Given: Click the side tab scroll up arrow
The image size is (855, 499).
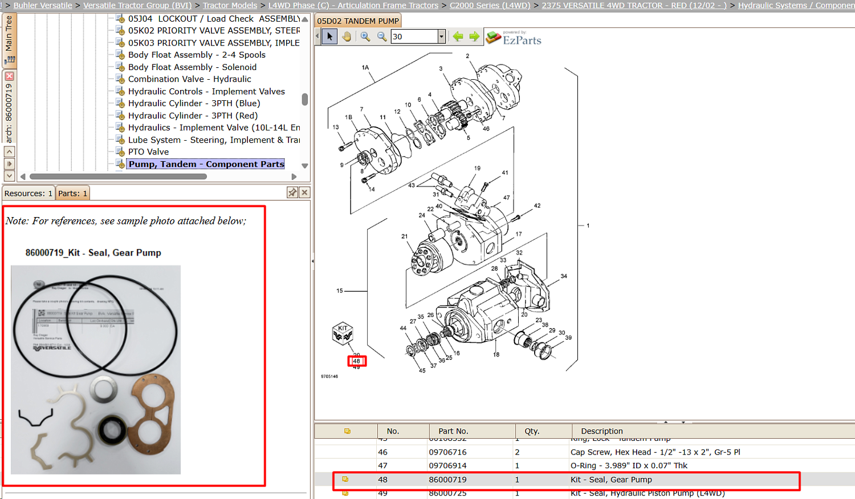Looking at the screenshot, I should [9, 152].
